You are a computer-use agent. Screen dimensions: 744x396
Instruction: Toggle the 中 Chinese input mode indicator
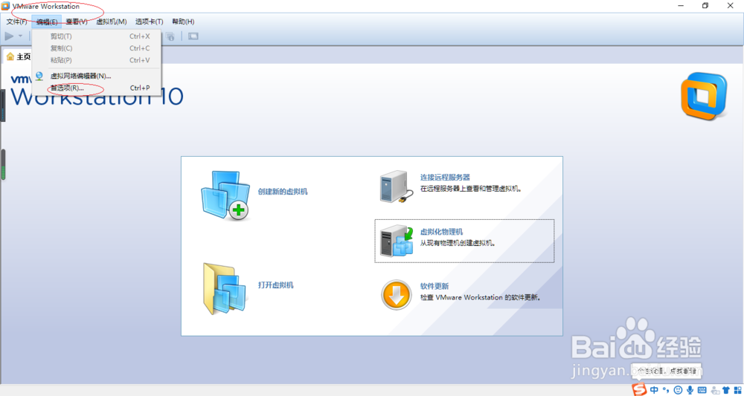coord(654,390)
